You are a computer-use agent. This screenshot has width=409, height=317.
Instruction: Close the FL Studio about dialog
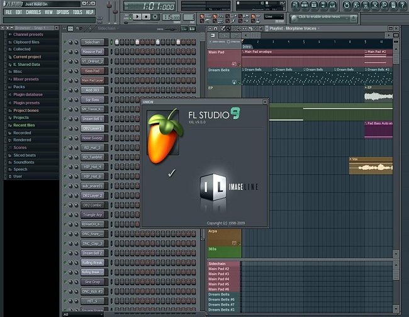click(x=265, y=102)
